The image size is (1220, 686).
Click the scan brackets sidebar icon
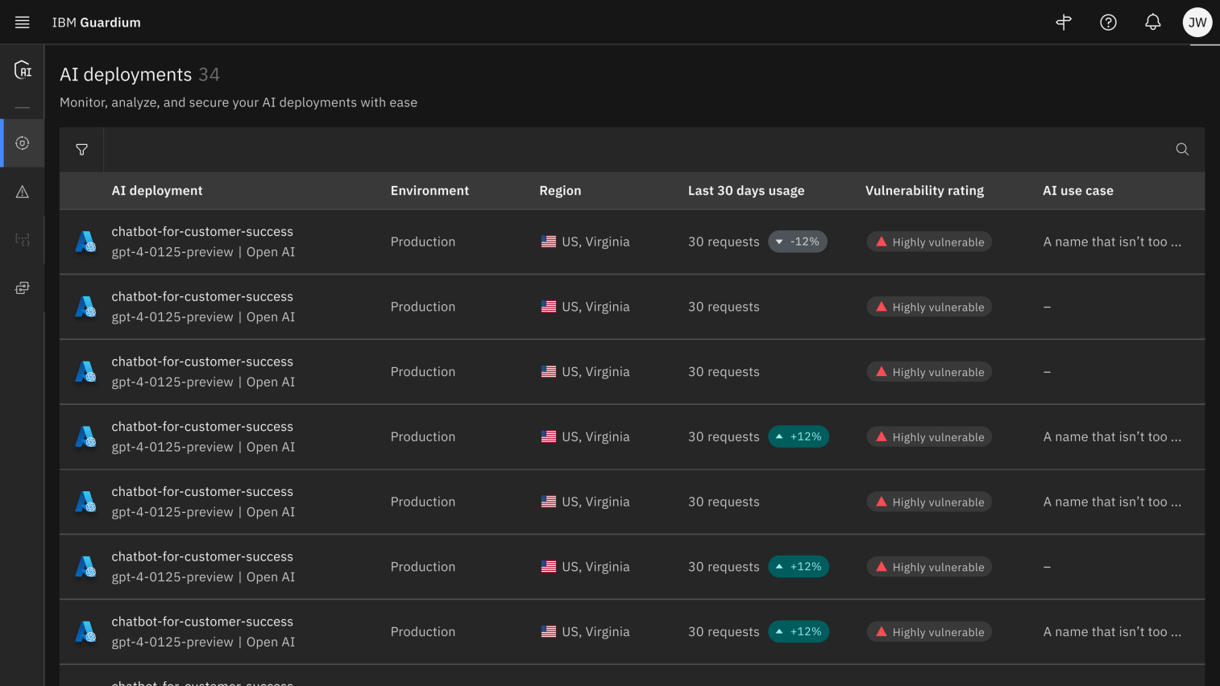[x=23, y=240]
